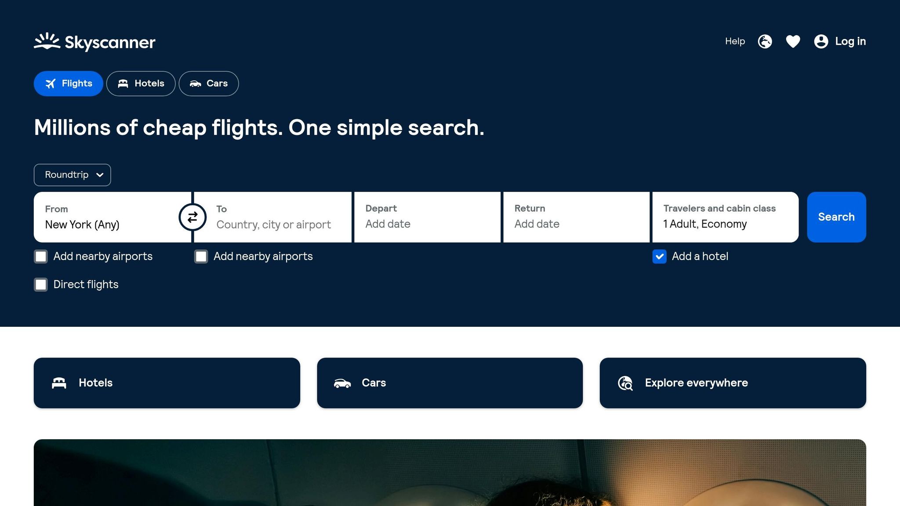The height and width of the screenshot is (506, 900).
Task: Click the Search button
Action: (x=836, y=217)
